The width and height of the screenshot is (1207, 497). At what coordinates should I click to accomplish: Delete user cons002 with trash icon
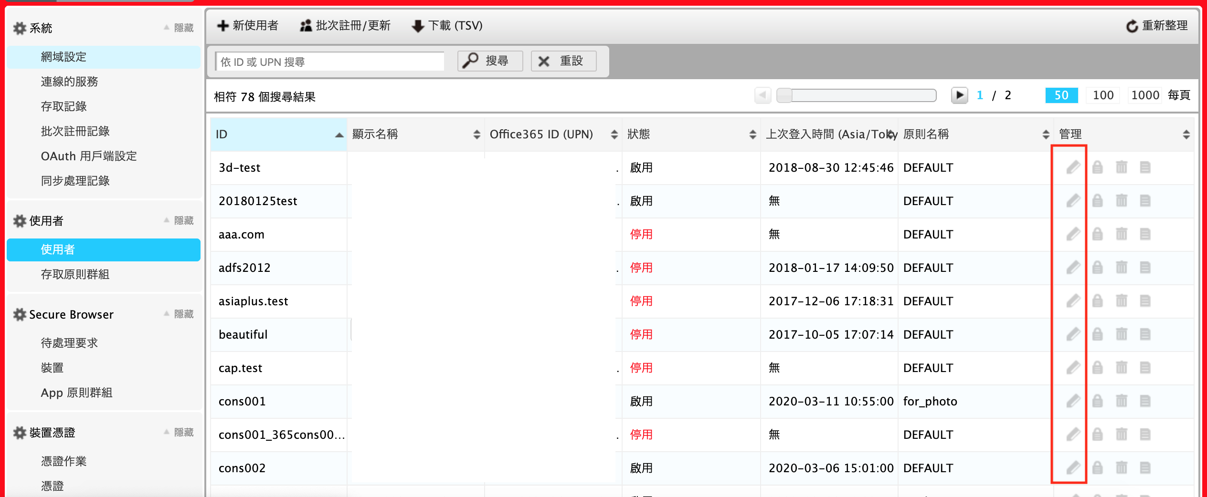(x=1121, y=468)
